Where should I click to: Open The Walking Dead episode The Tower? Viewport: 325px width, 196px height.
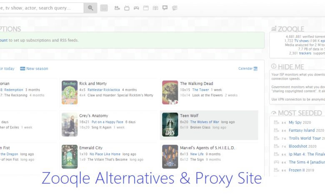[x=200, y=90]
